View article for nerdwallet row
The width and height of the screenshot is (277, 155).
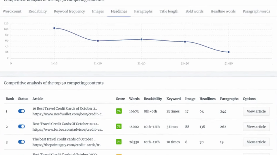tap(256, 111)
